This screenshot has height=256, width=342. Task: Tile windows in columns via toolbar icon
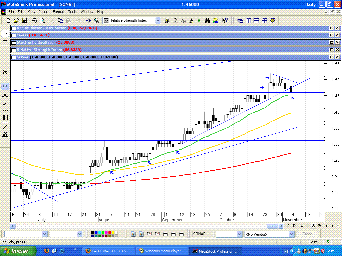(x=248, y=20)
